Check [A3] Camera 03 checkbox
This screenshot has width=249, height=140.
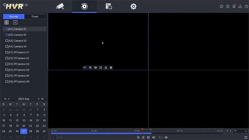[x=7, y=41]
